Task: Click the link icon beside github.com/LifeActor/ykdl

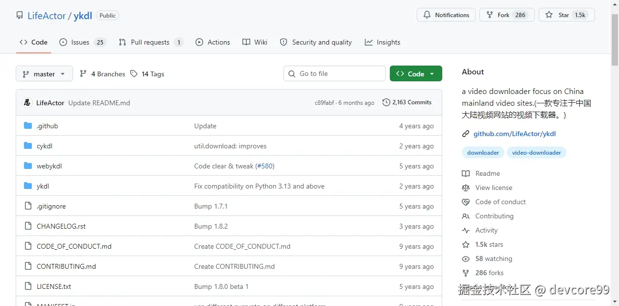Action: (x=466, y=134)
